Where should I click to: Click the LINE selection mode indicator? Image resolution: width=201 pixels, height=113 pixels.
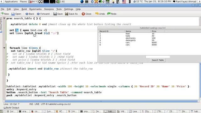[x=37, y=104]
